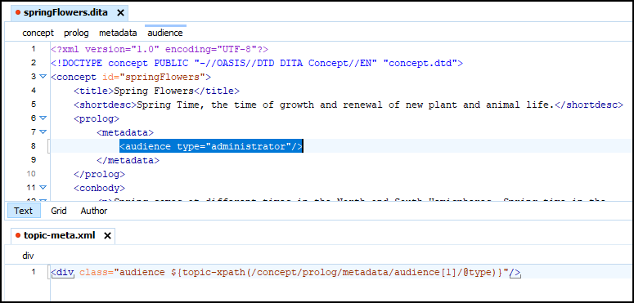The width and height of the screenshot is (634, 303).
Task: Click the topic-xpath class attribute value
Action: coord(311,272)
